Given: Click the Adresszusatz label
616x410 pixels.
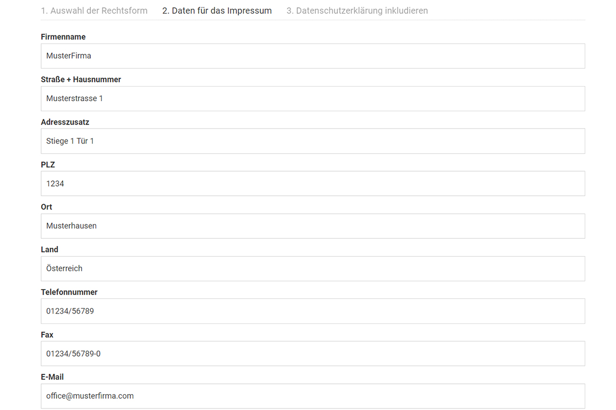Looking at the screenshot, I should pos(65,122).
